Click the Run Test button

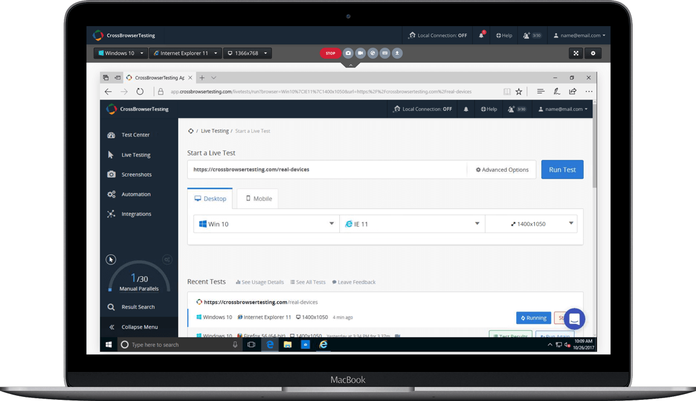pyautogui.click(x=562, y=169)
